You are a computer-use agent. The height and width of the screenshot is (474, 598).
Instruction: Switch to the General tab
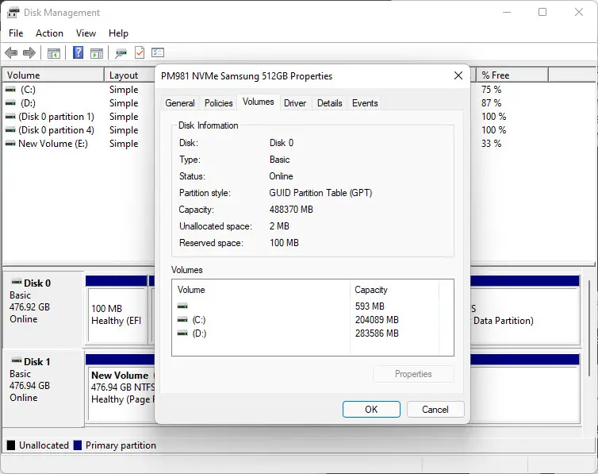point(180,103)
